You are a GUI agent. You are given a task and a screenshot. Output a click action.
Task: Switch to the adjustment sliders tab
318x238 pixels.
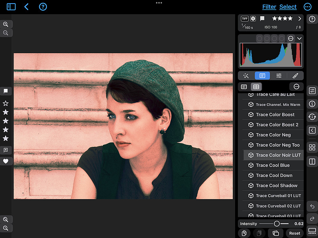click(x=279, y=76)
